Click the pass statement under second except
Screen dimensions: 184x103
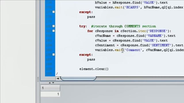91,60
